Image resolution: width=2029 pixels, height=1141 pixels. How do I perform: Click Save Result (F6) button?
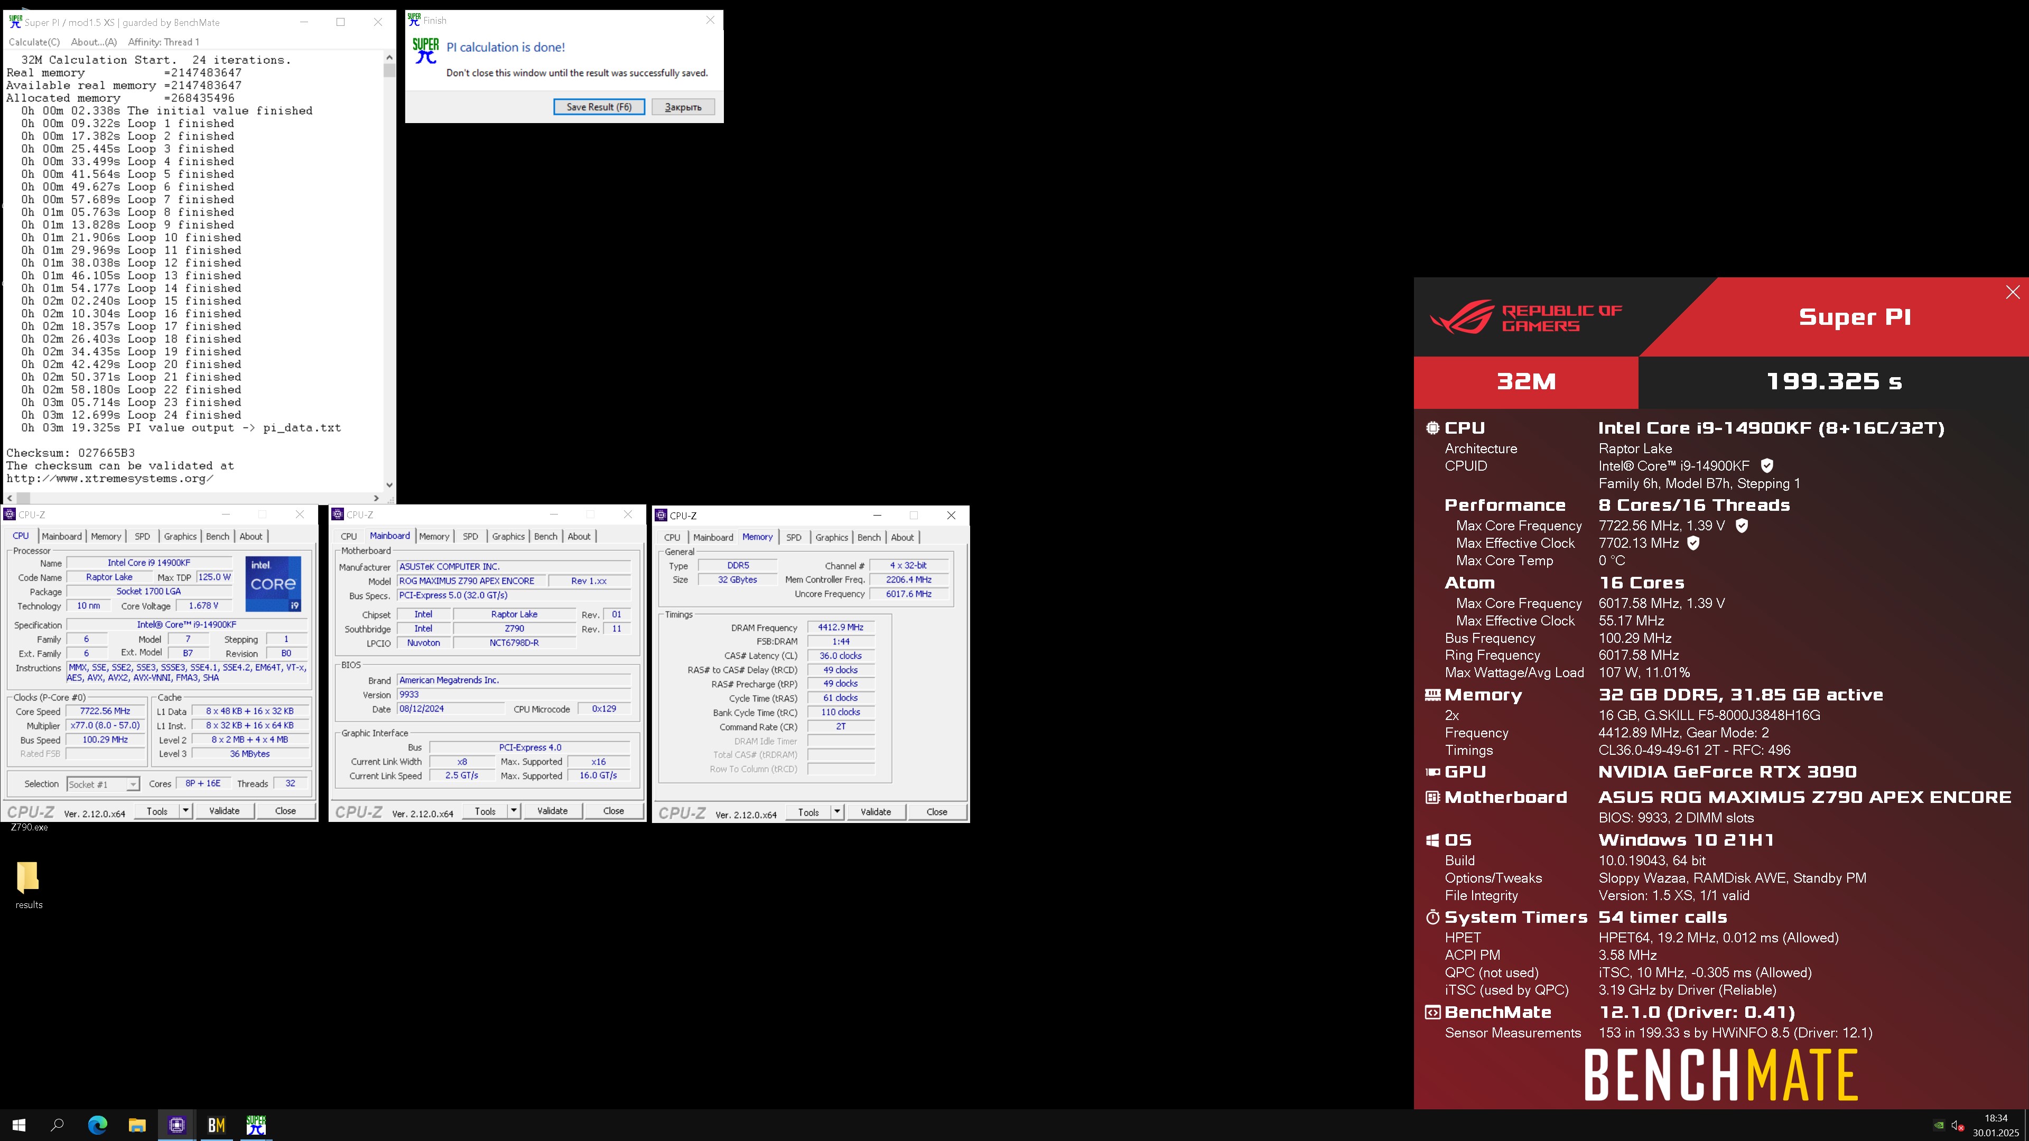point(599,107)
